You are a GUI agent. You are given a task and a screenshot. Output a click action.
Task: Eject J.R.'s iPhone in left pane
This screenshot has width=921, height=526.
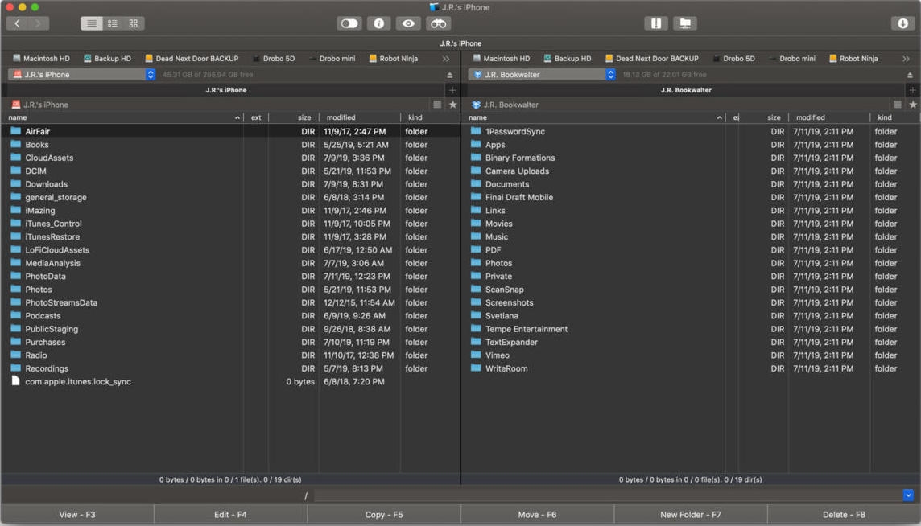450,75
